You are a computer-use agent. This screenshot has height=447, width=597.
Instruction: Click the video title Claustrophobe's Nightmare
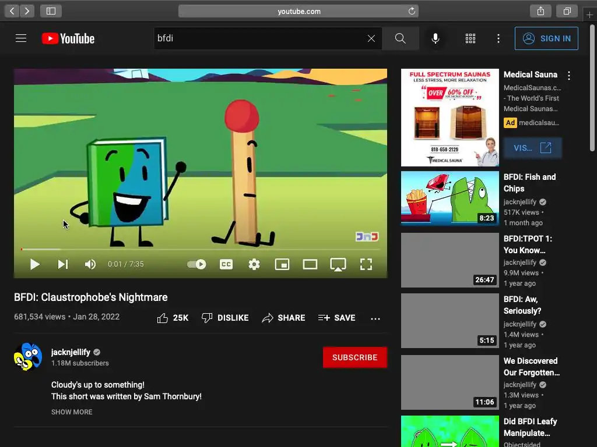[90, 297]
